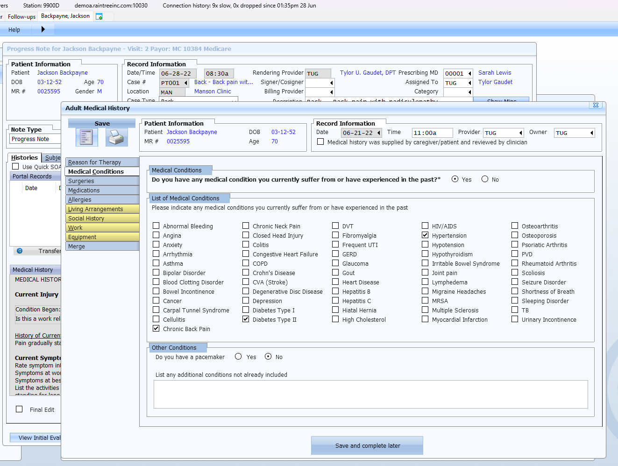The width and height of the screenshot is (618, 466).
Task: Tick the Depression checkbox
Action: click(246, 300)
